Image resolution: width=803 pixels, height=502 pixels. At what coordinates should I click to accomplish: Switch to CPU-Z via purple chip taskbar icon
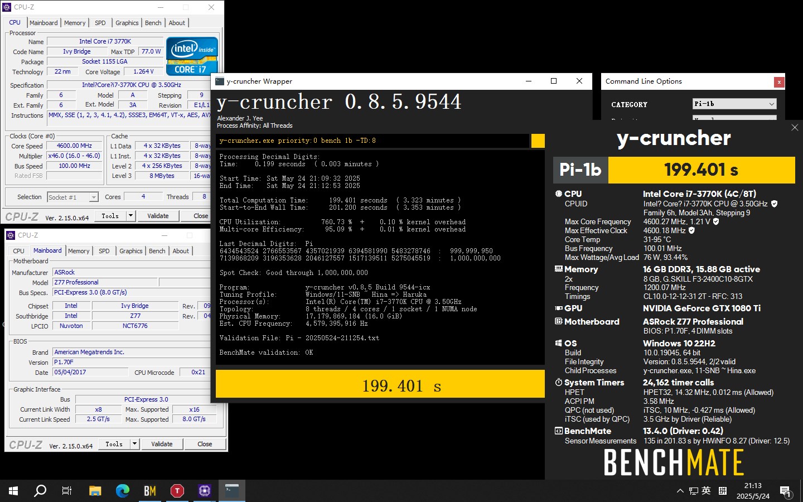coord(205,491)
